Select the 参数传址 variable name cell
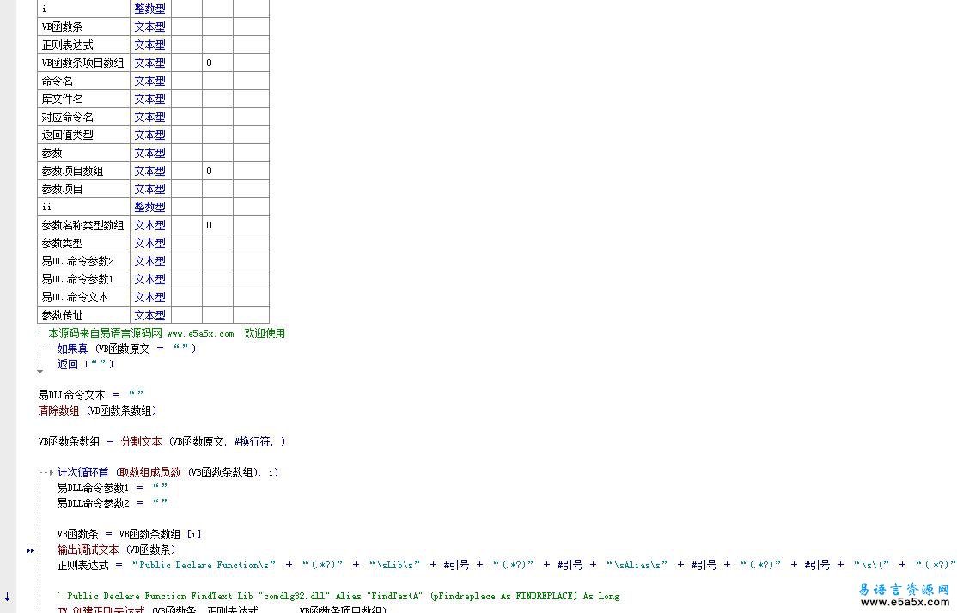This screenshot has width=957, height=613. 83,315
